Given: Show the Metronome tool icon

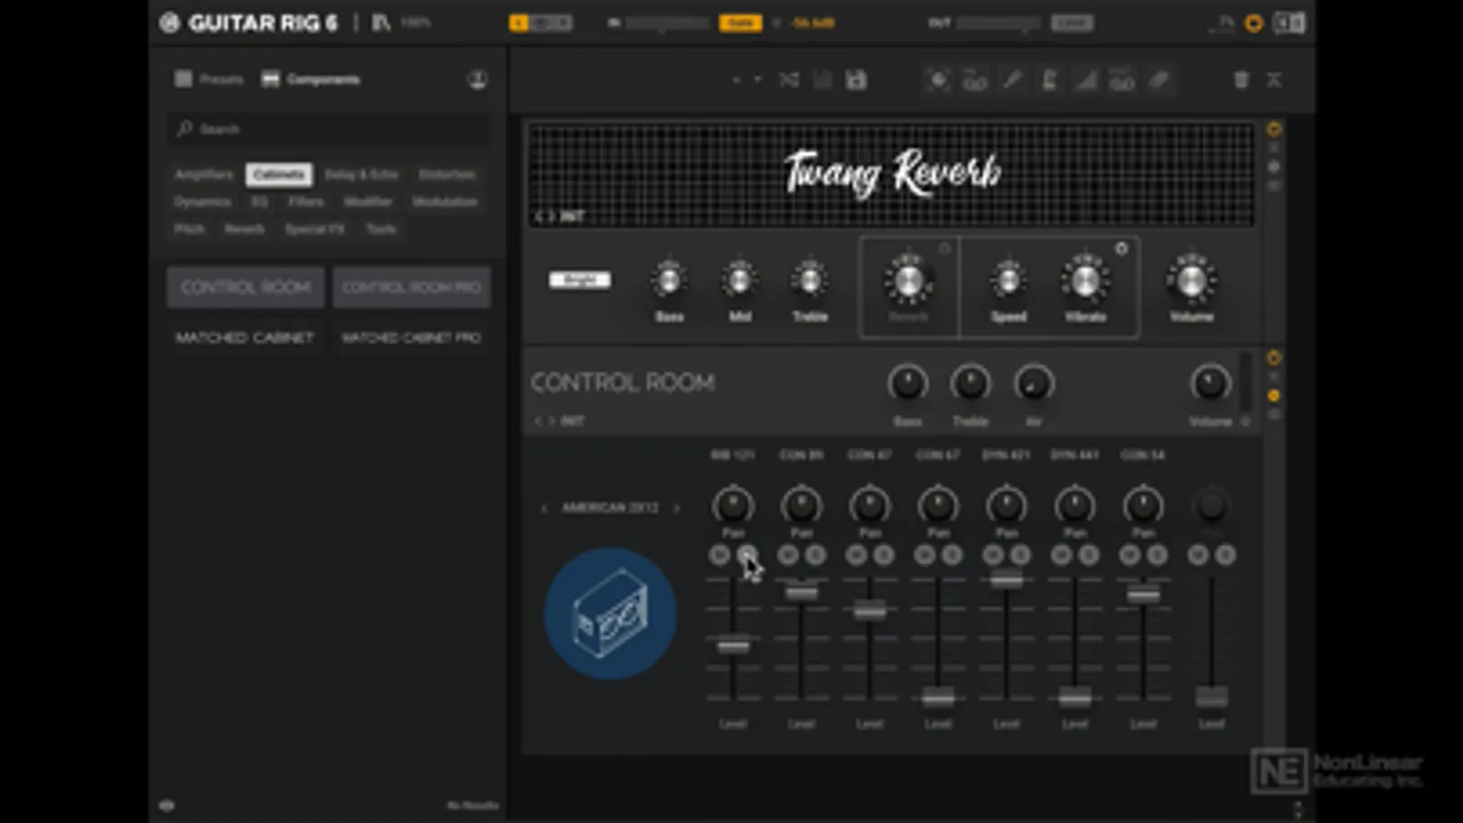Looking at the screenshot, I should click(x=1049, y=80).
